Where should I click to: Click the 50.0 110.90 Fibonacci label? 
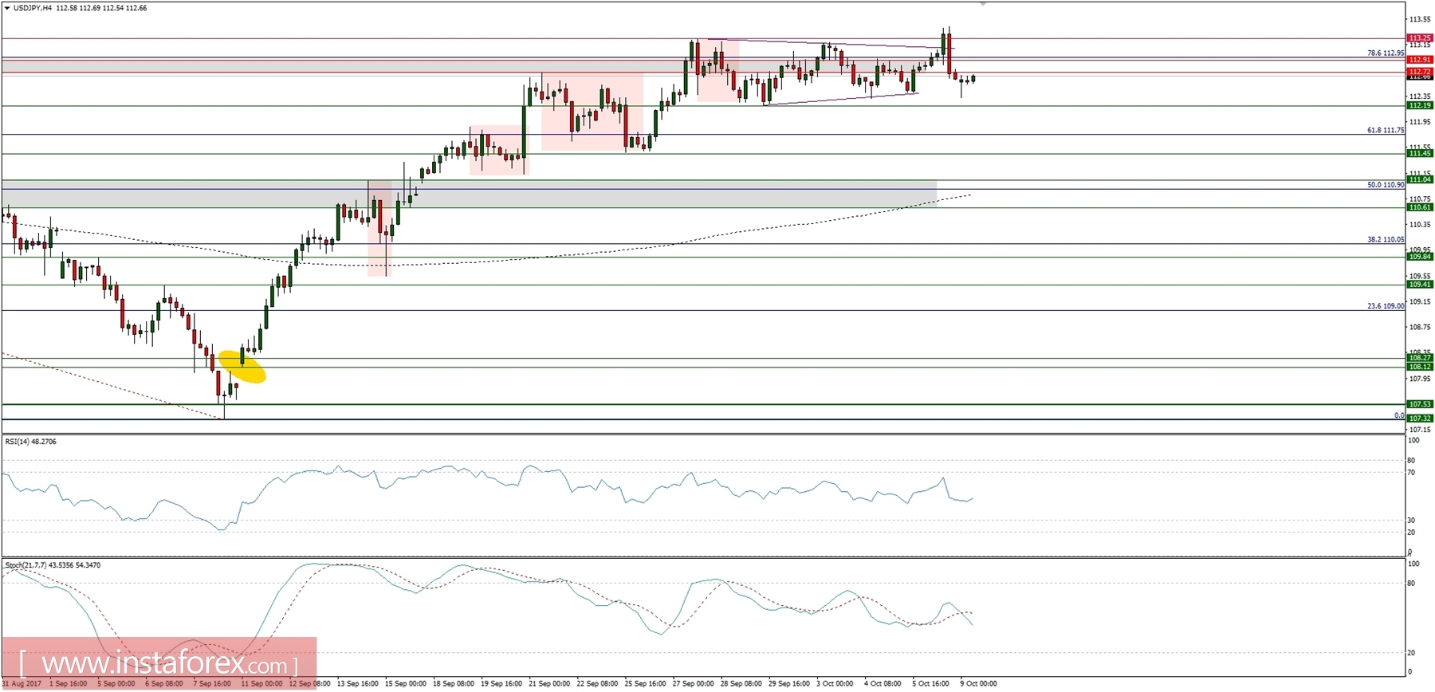click(1386, 185)
